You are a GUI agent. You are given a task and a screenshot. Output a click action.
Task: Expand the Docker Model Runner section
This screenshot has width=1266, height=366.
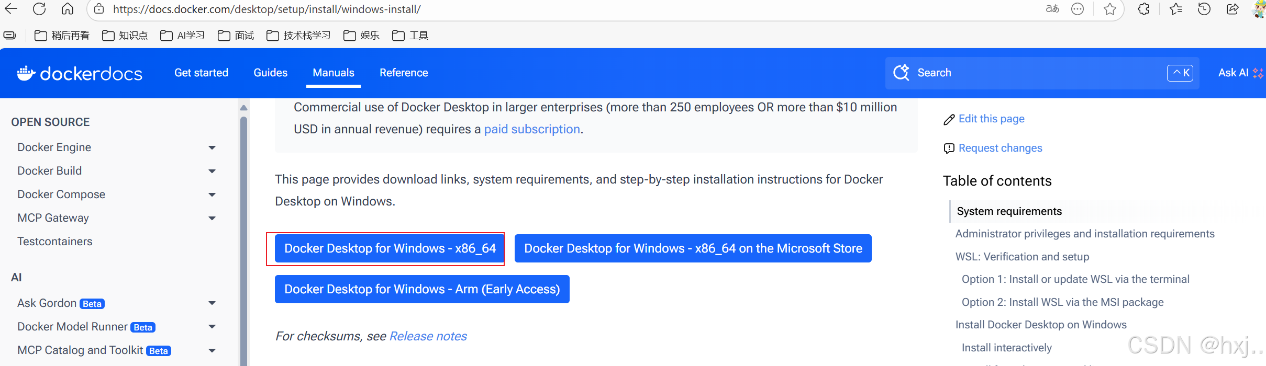[212, 327]
